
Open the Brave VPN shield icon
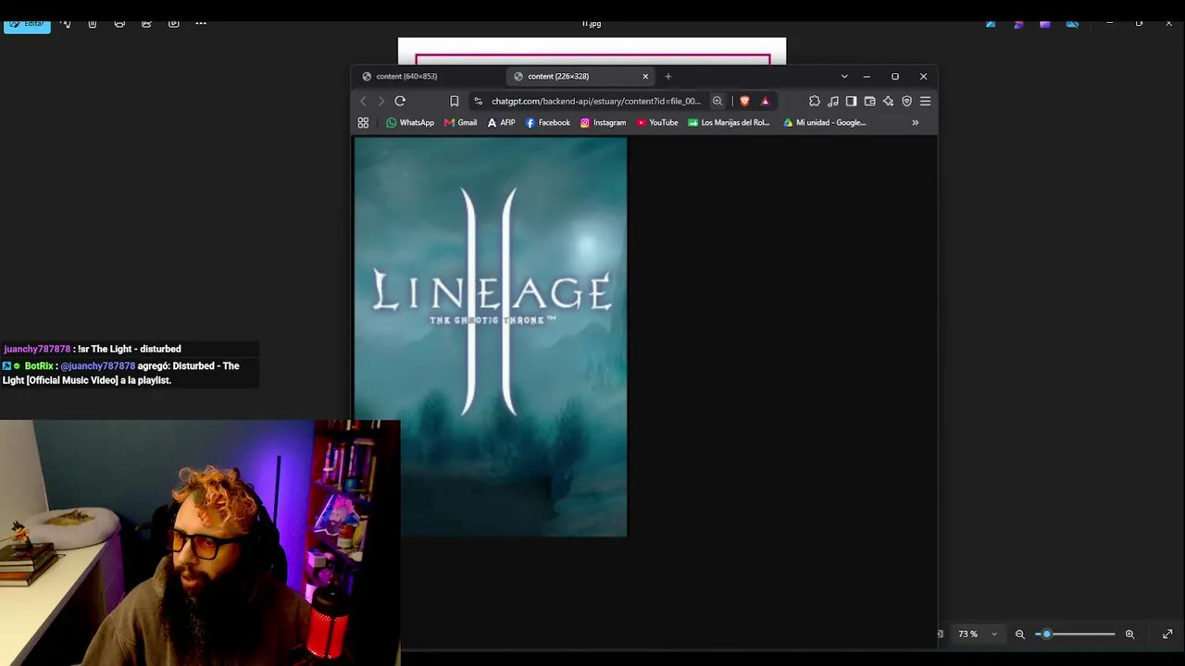point(907,101)
